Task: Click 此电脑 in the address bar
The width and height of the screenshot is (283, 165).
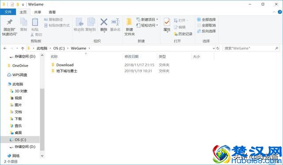Action: [x=42, y=48]
